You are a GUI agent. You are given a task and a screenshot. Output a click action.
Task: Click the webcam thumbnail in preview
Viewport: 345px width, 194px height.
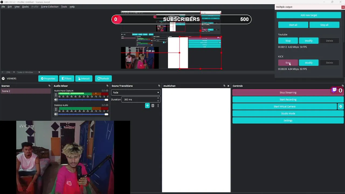pos(140,58)
